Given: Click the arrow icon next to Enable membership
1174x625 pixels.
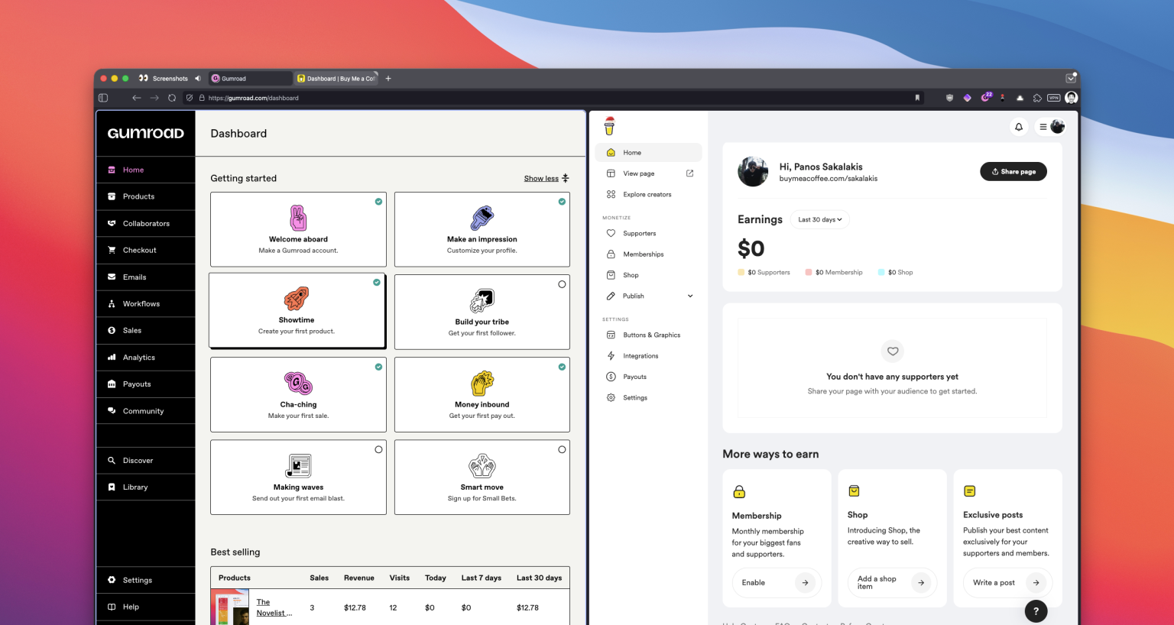Looking at the screenshot, I should click(x=805, y=582).
